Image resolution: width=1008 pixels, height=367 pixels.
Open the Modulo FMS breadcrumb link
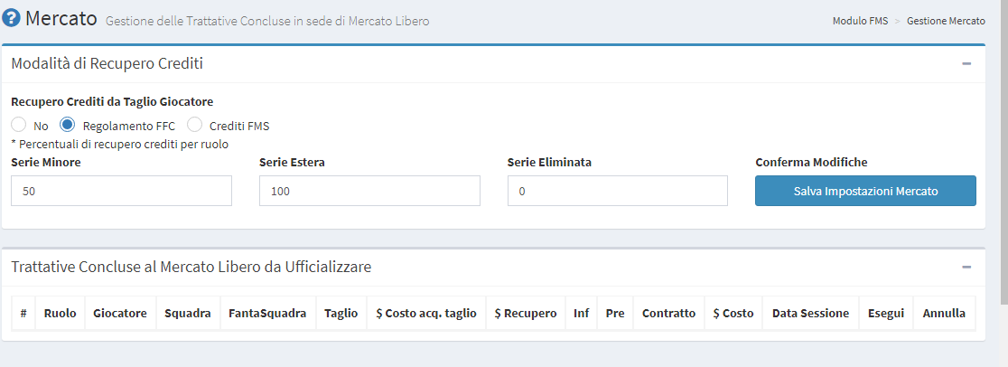pos(859,20)
